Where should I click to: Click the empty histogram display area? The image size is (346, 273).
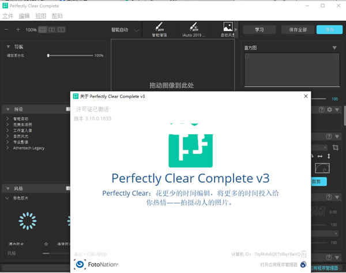(292, 70)
